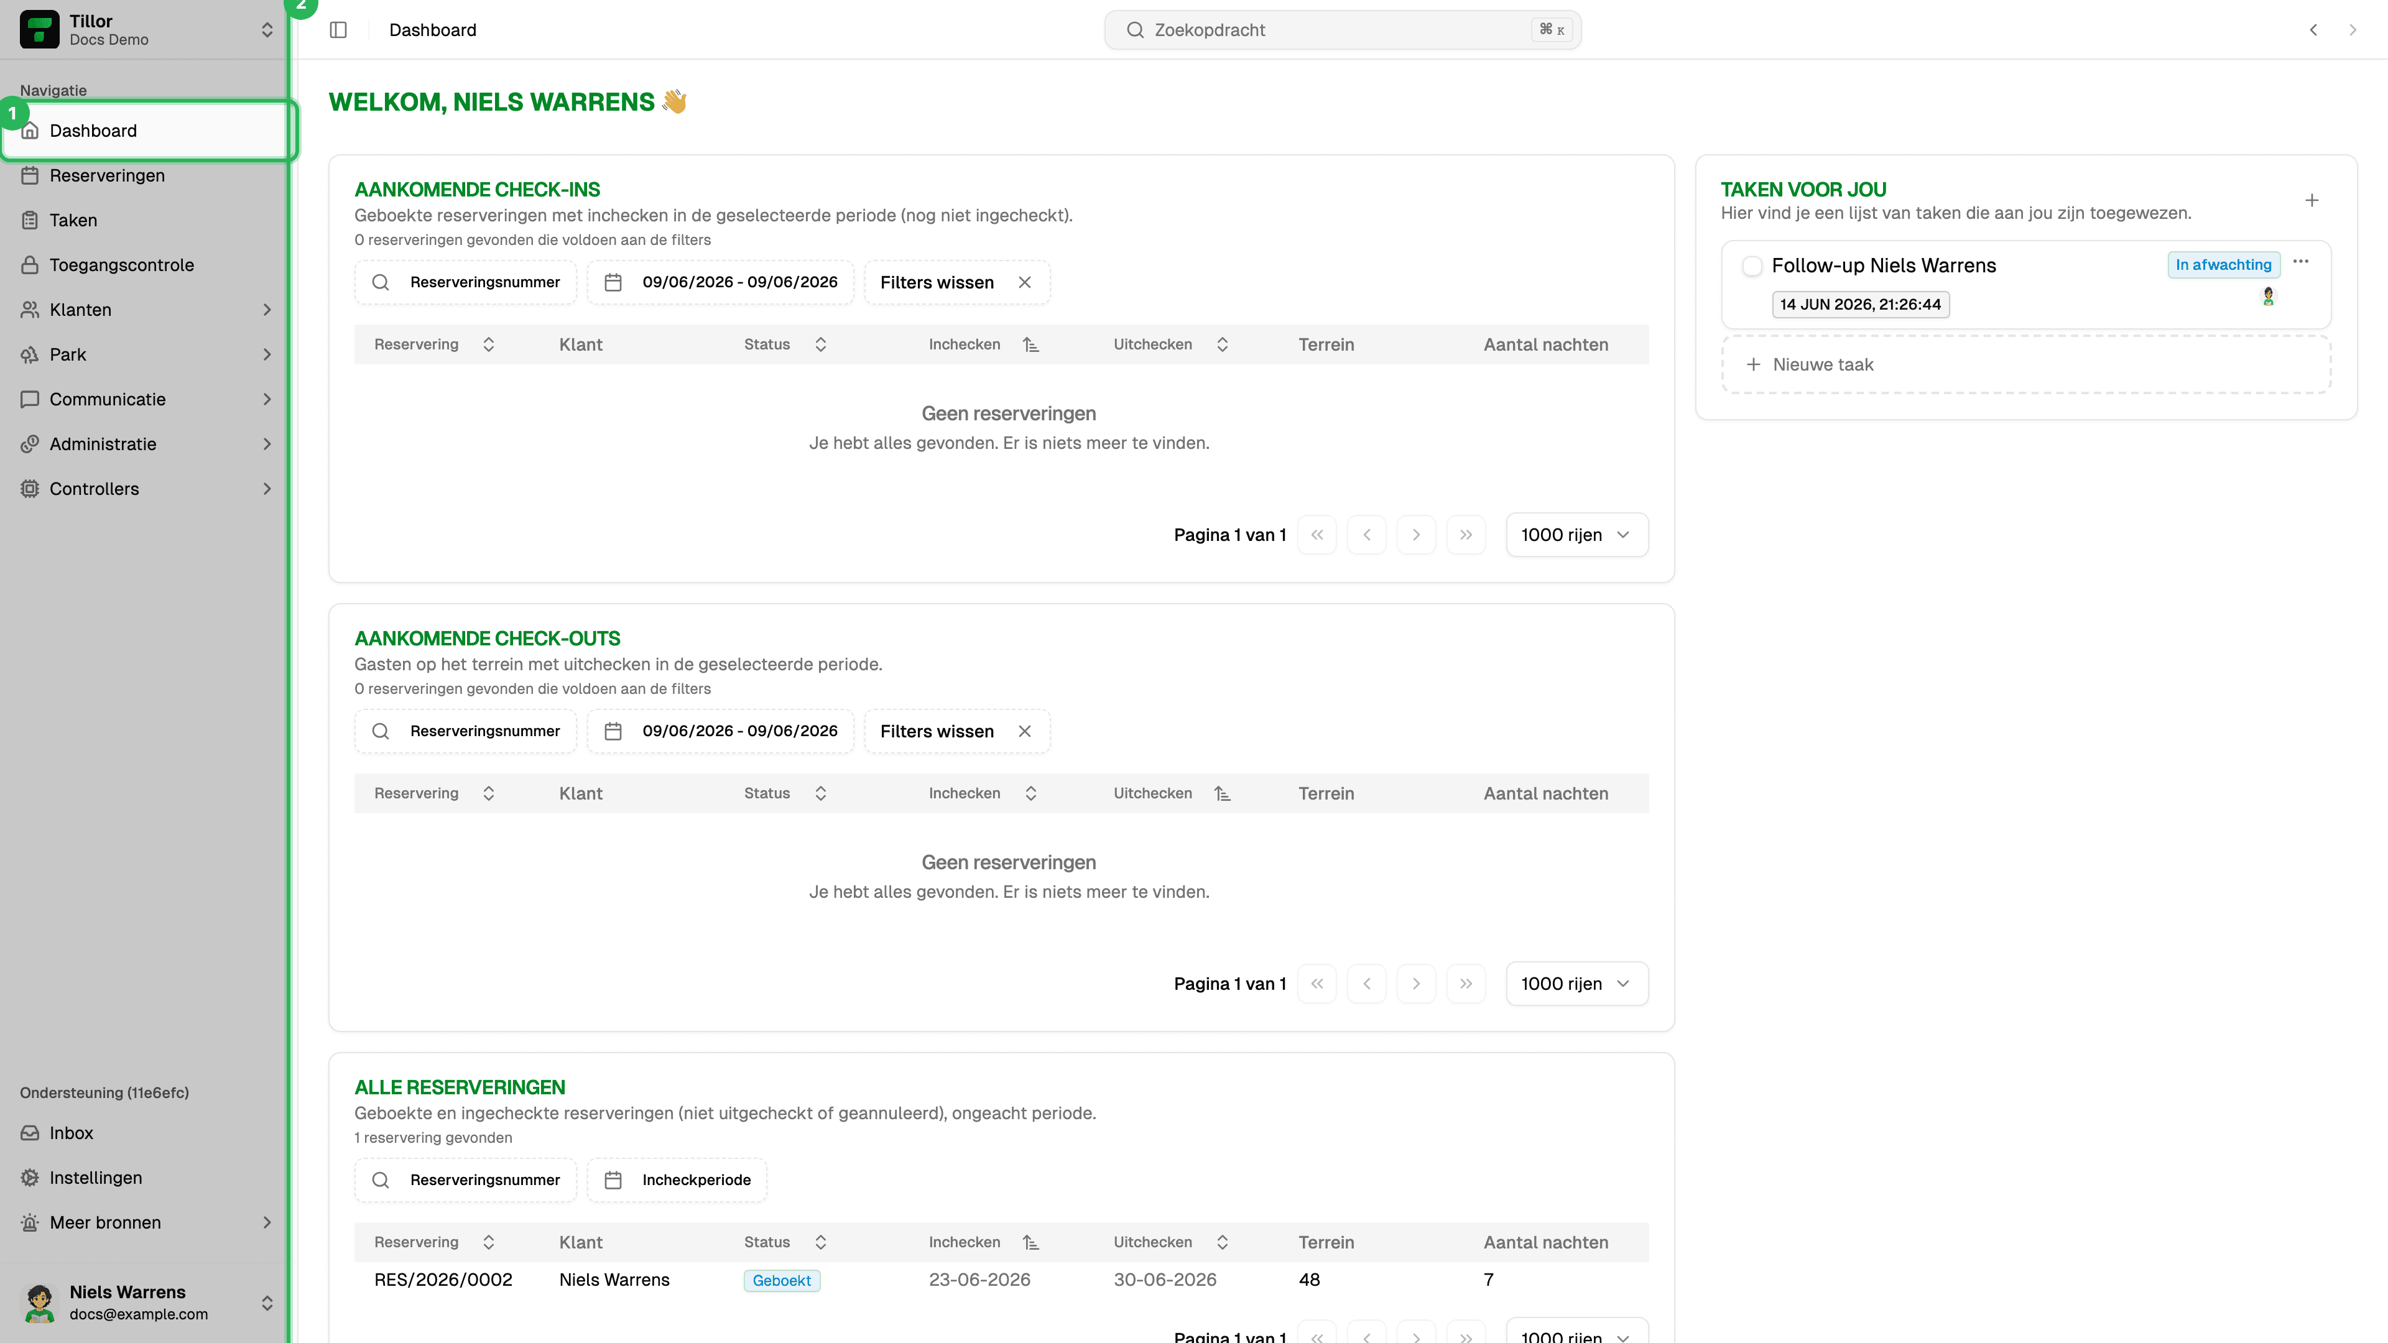Open the Follow-up task options menu

point(2301,262)
